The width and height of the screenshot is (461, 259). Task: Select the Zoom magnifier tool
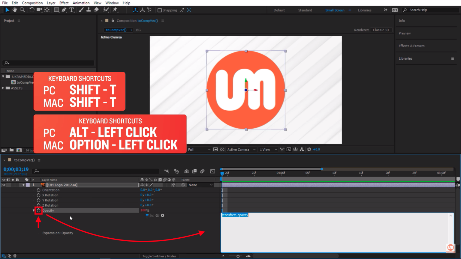(22, 10)
